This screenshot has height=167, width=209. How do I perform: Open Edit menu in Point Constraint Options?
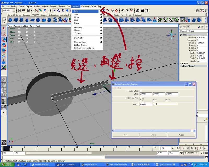coord(114,88)
